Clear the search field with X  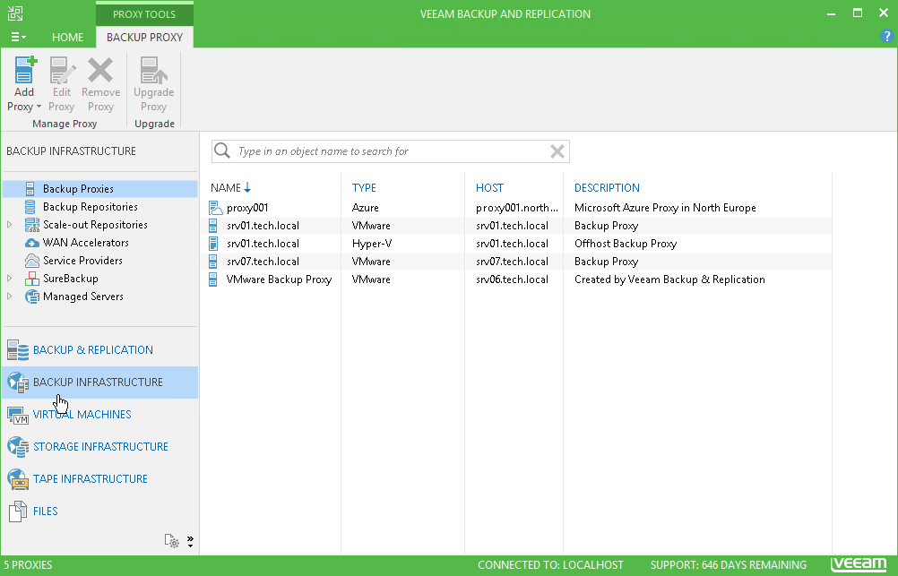[x=557, y=151]
